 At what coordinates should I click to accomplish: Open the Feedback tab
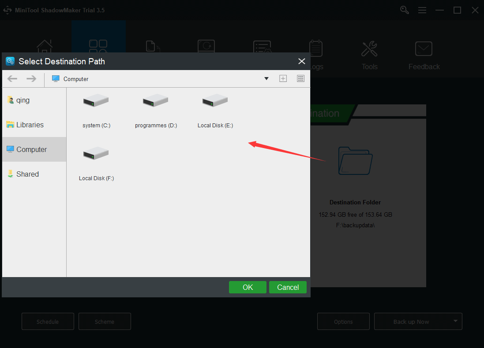click(424, 56)
